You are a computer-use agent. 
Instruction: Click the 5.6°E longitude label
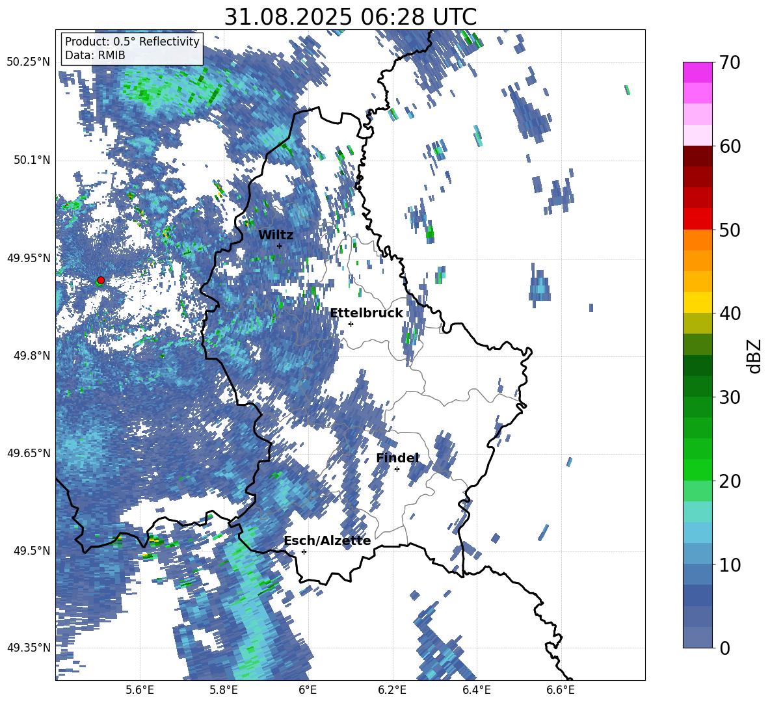[x=140, y=690]
